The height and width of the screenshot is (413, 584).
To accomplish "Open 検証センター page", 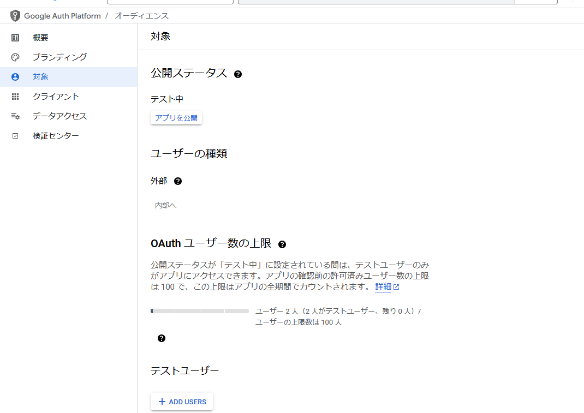I will click(x=69, y=136).
